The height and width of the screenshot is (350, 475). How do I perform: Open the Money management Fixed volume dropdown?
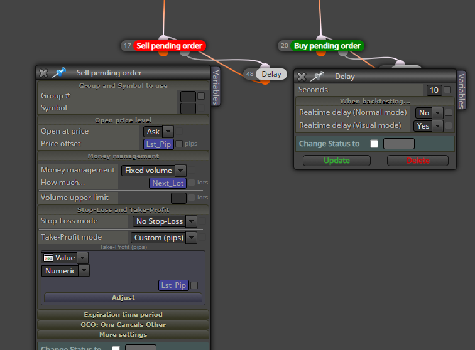(x=153, y=171)
